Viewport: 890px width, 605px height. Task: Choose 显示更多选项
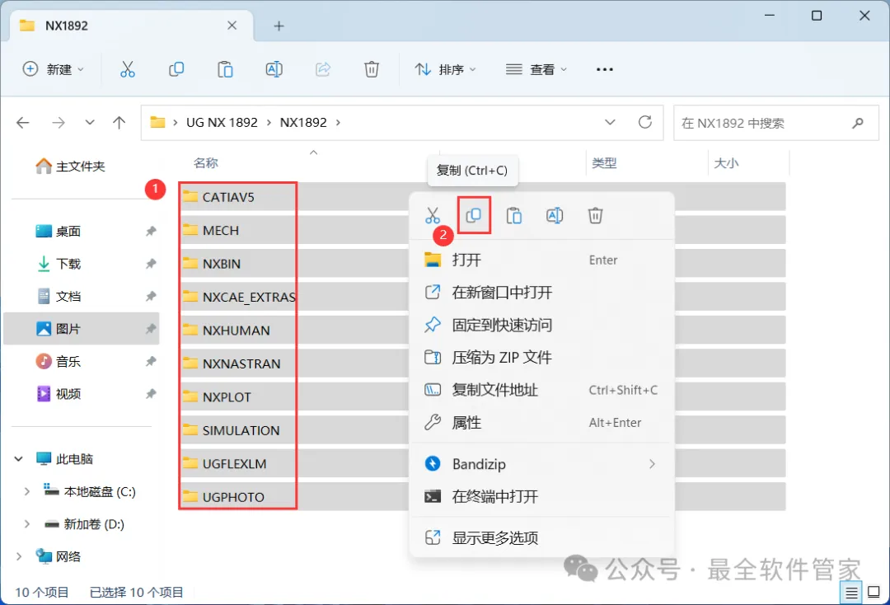(541, 538)
